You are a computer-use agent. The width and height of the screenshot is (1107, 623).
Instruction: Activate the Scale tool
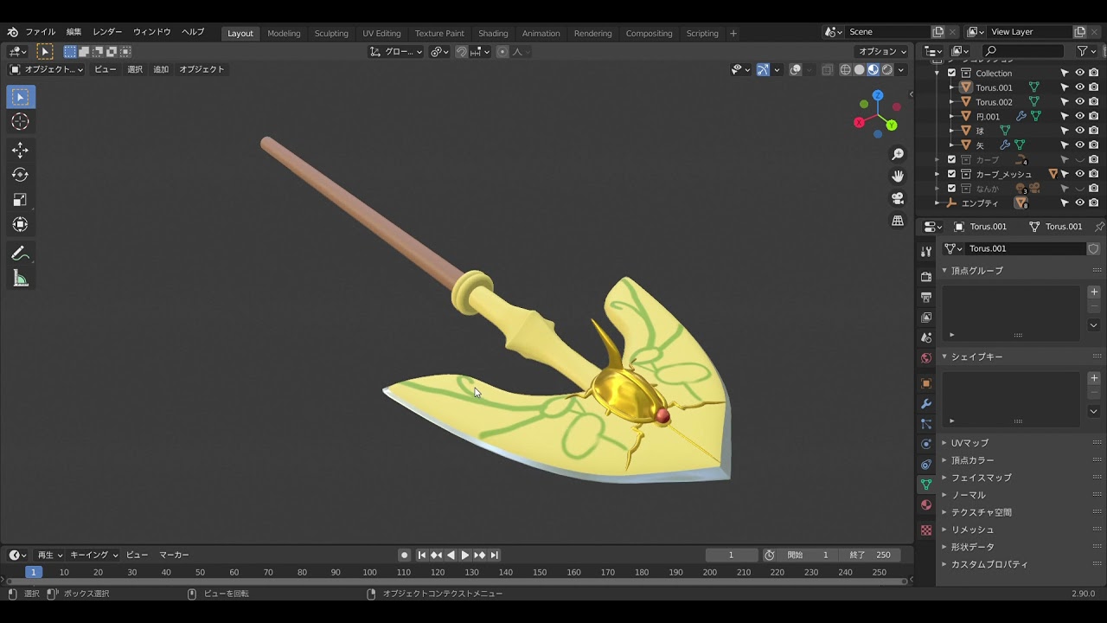(x=20, y=200)
